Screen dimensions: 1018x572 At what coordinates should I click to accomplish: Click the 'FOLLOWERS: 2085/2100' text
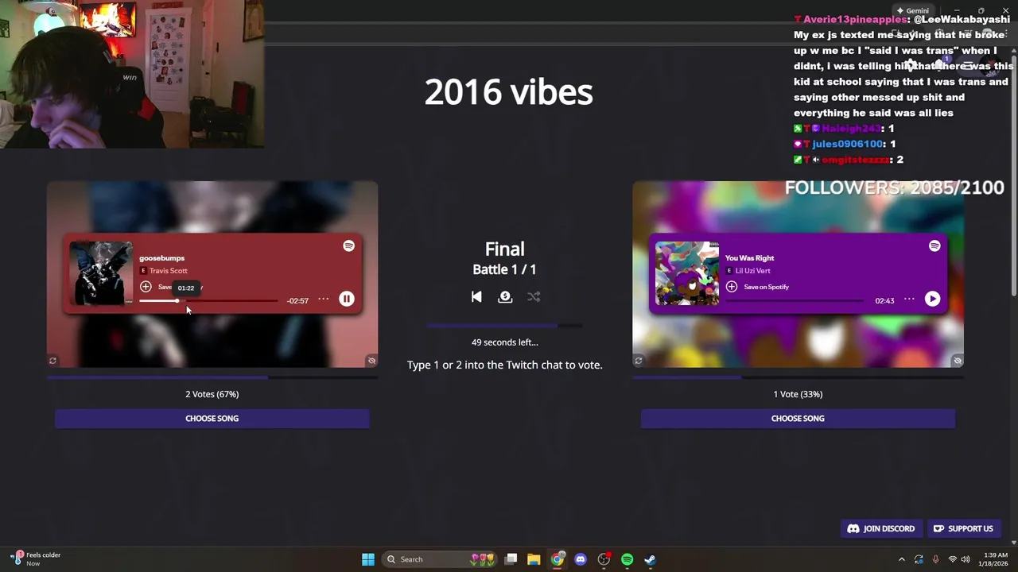click(895, 187)
